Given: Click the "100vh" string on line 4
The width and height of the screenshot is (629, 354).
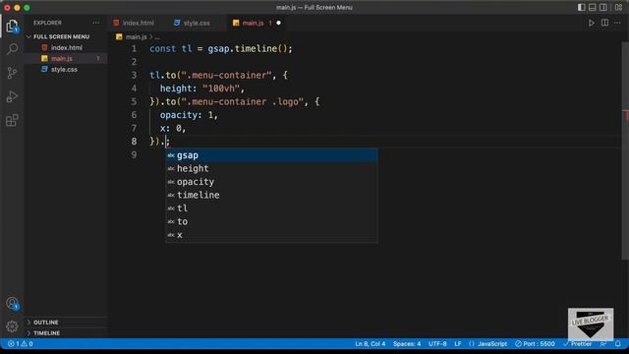Looking at the screenshot, I should point(220,88).
